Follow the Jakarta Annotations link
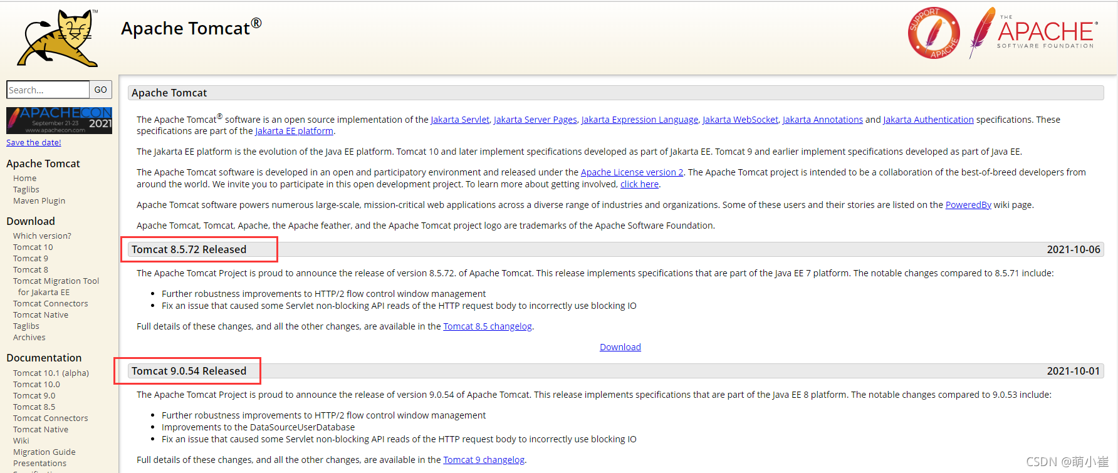1118x473 pixels. [x=823, y=120]
